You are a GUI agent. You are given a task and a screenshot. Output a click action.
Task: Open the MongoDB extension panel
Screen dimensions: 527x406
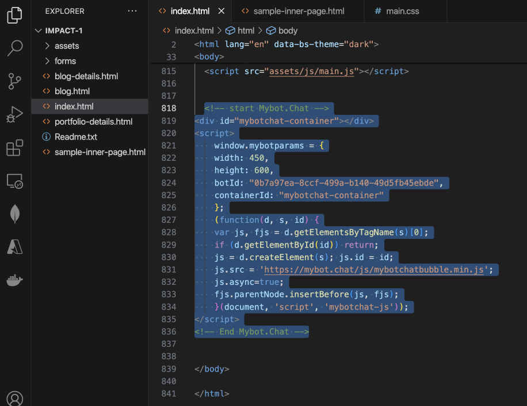pos(14,213)
